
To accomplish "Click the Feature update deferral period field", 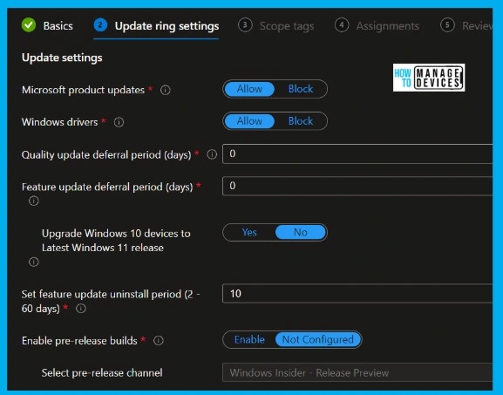I will tap(357, 186).
